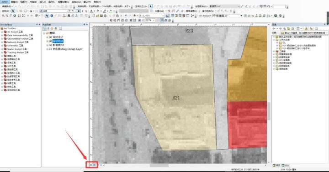The height and width of the screenshot is (172, 329).
Task: Open the 文件(F) menu
Action: click(5, 2)
